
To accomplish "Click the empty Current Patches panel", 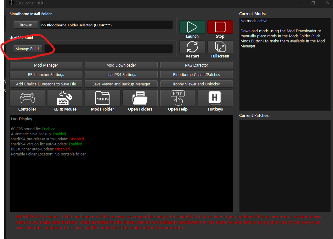I will (285, 166).
